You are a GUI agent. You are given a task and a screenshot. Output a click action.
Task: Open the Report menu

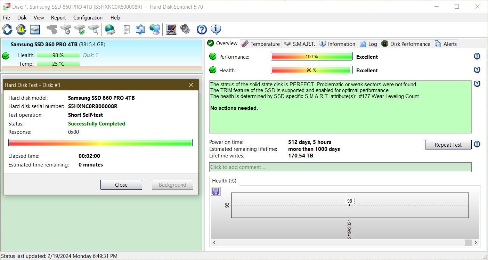click(x=58, y=18)
